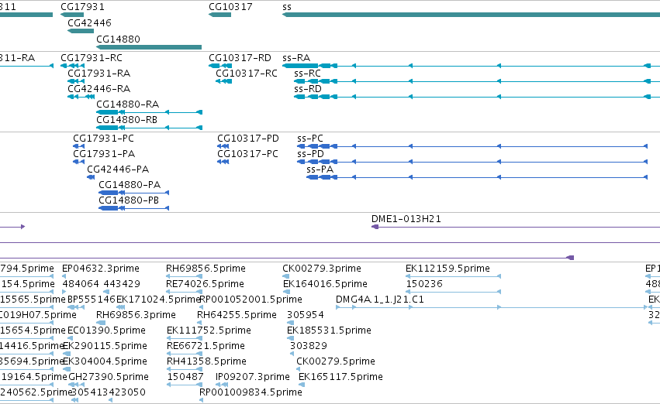Open transcript CG17931-RC

tap(92, 57)
